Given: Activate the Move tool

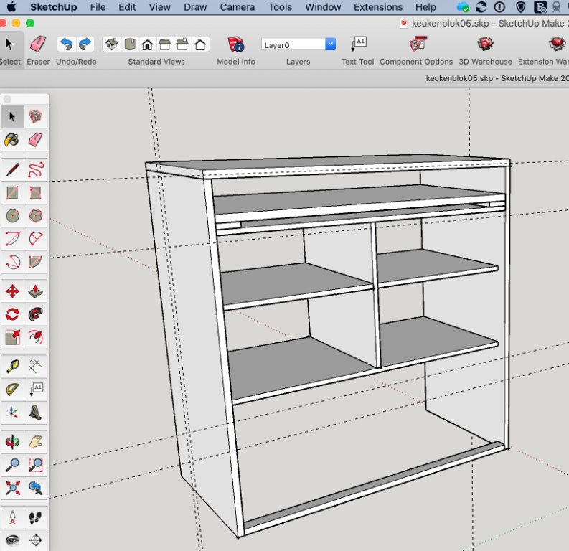Looking at the screenshot, I should (12, 291).
